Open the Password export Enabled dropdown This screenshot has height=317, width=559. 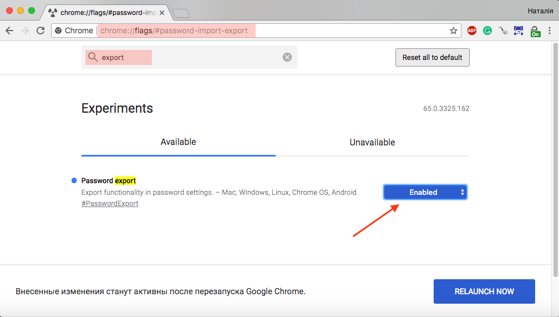tap(425, 192)
